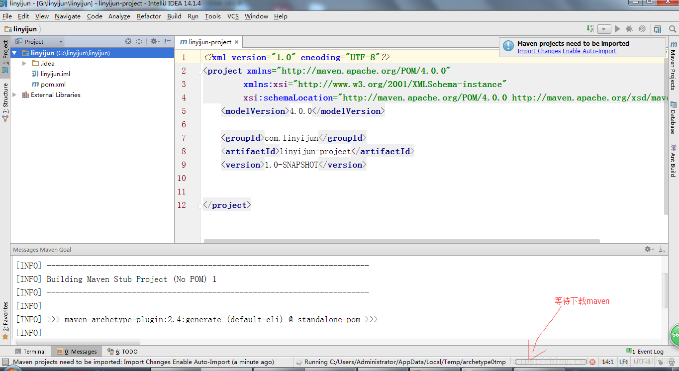The height and width of the screenshot is (371, 679).
Task: Open the run configuration dropdown
Action: [604, 29]
